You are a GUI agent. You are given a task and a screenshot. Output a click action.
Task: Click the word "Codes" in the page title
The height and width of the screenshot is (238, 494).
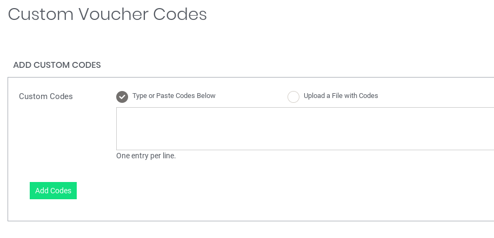point(180,15)
